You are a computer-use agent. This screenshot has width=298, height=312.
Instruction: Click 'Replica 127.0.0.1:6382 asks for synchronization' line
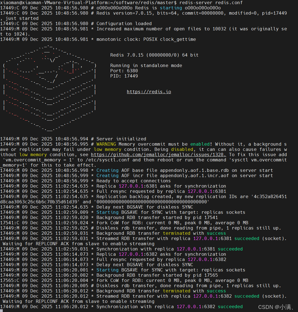tap(113, 254)
